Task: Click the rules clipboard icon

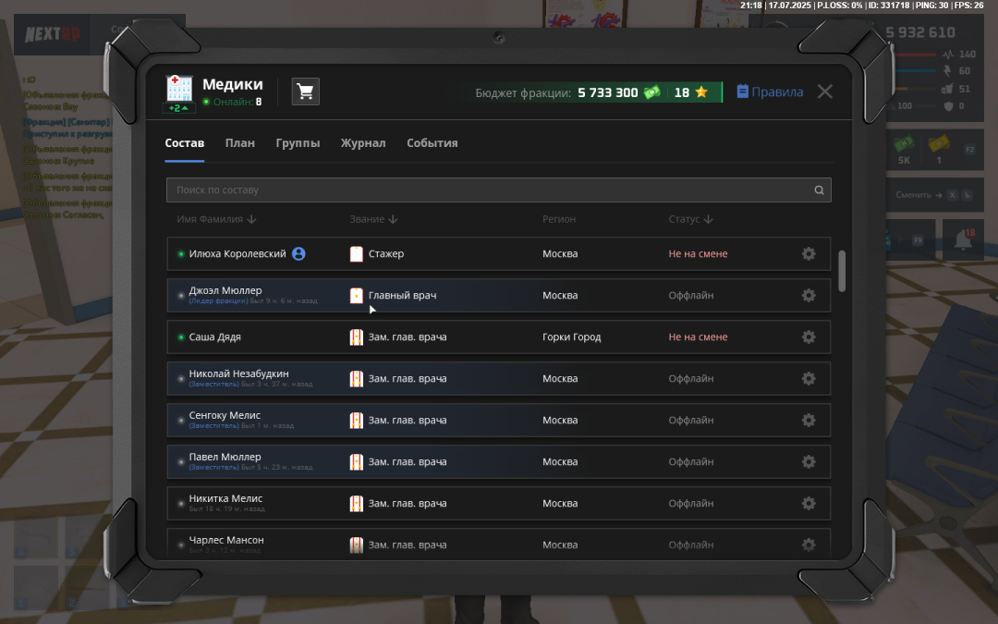Action: [x=742, y=92]
